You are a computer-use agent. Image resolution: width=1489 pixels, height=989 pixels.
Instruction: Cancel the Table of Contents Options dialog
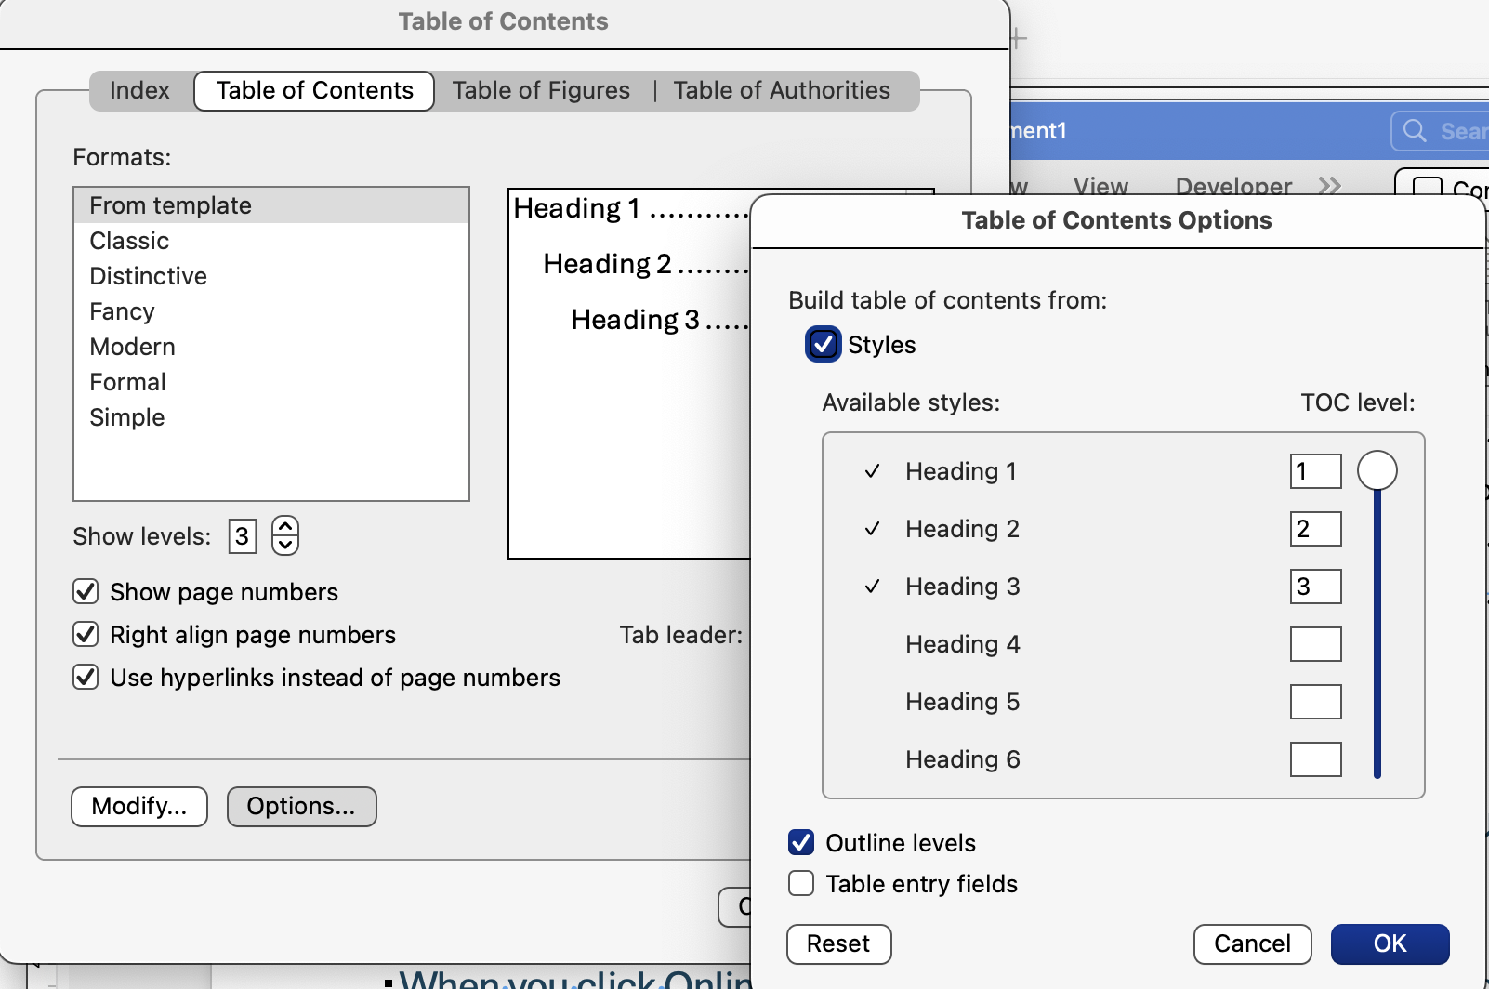click(x=1251, y=944)
